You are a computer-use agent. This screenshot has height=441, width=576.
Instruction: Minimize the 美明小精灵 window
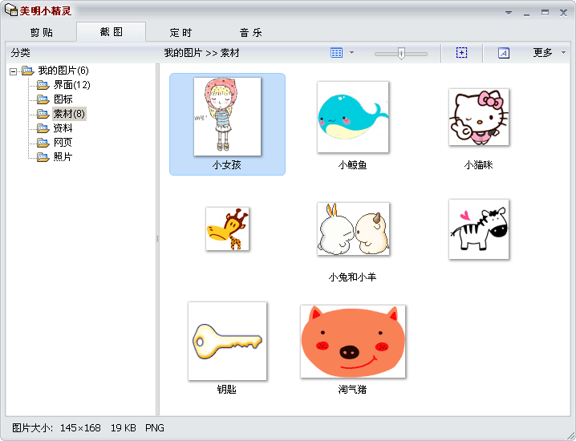click(x=527, y=13)
